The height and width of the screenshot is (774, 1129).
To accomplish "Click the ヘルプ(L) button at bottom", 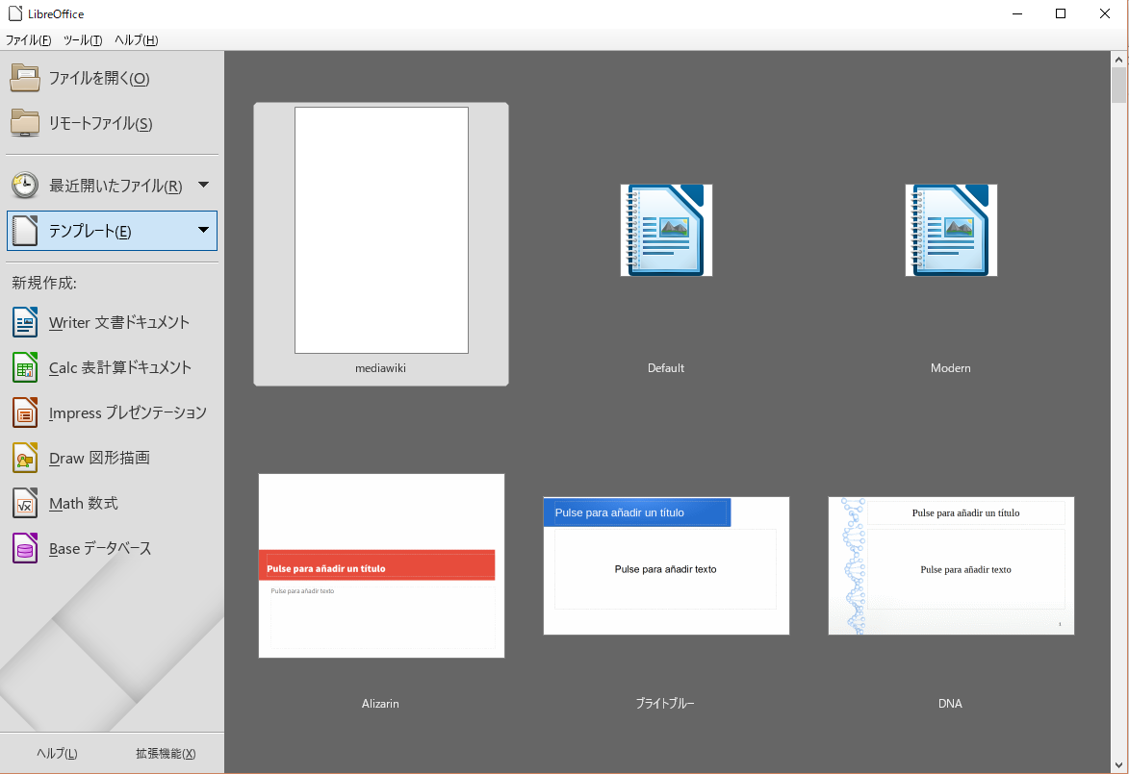I will point(57,753).
